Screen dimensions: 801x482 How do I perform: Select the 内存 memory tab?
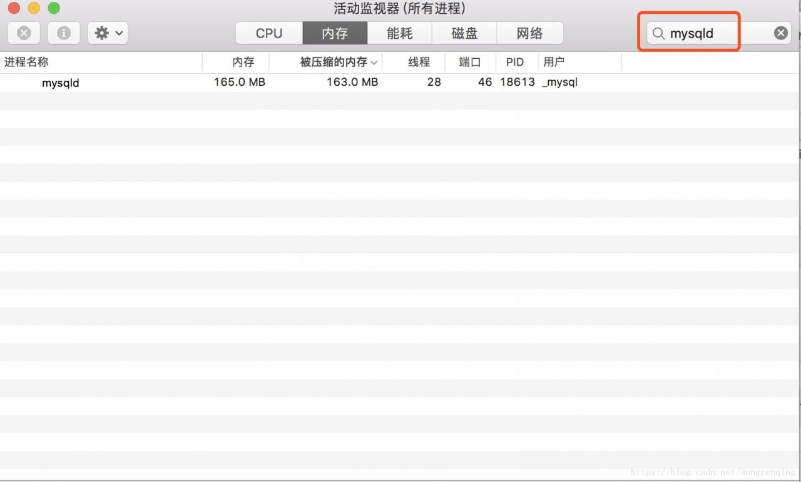click(x=335, y=33)
